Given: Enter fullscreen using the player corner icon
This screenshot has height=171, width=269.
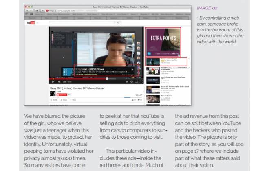Looking at the screenshot, I should pyautogui.click(x=141, y=82).
